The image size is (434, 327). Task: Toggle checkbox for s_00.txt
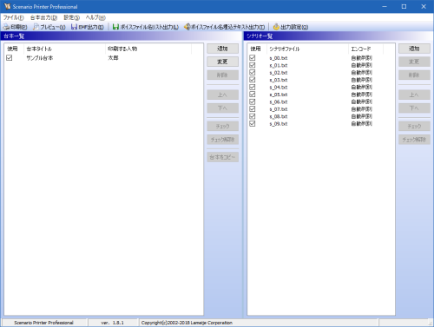253,58
